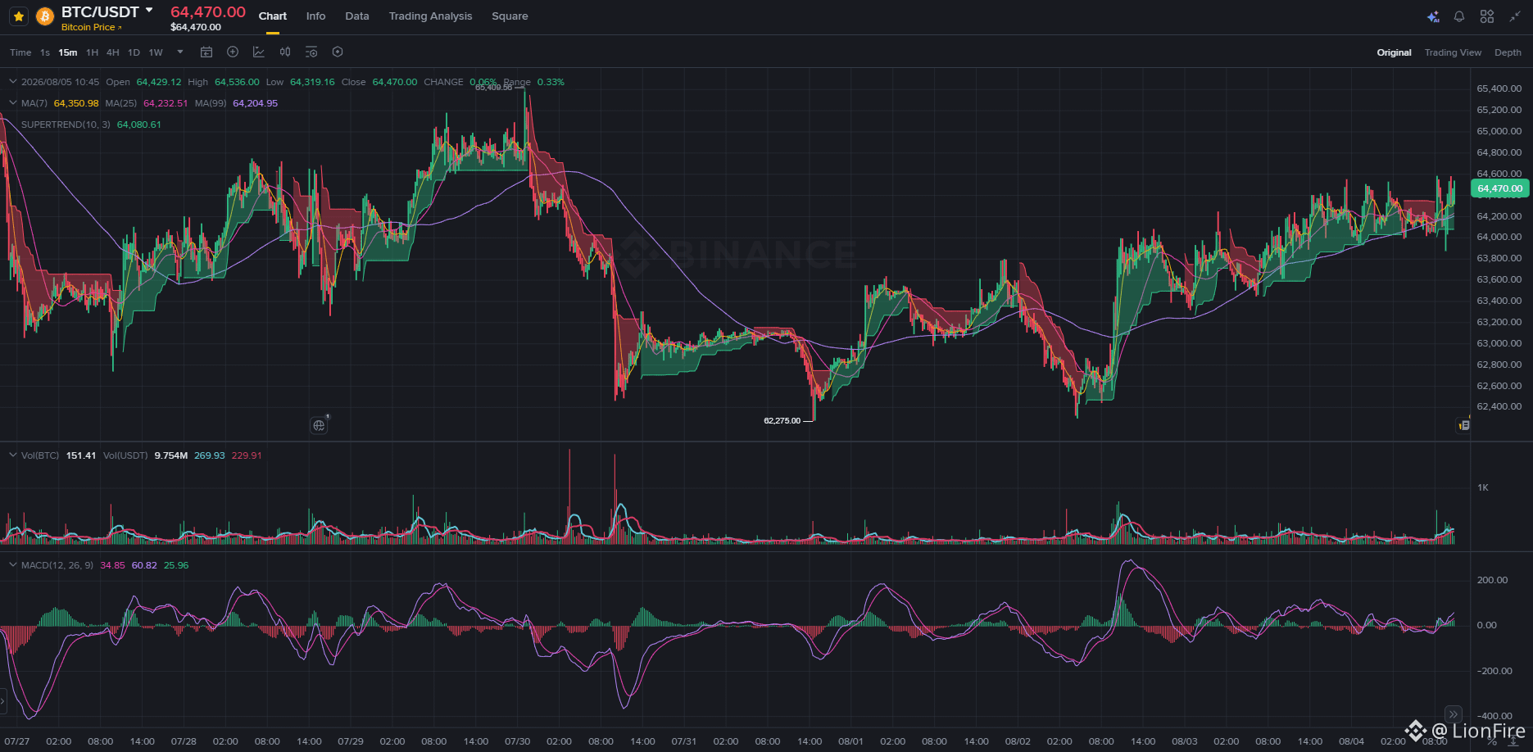1533x752 pixels.
Task: Collapse the MA indicator legend chevron
Action: coord(12,103)
